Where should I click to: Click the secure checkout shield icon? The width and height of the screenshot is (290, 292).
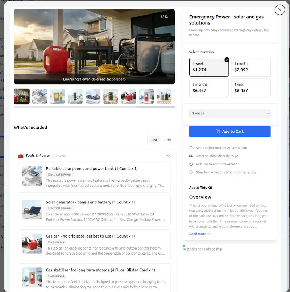(x=191, y=148)
